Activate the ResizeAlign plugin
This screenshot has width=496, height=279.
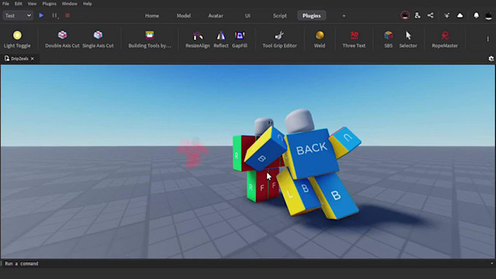[x=198, y=36]
